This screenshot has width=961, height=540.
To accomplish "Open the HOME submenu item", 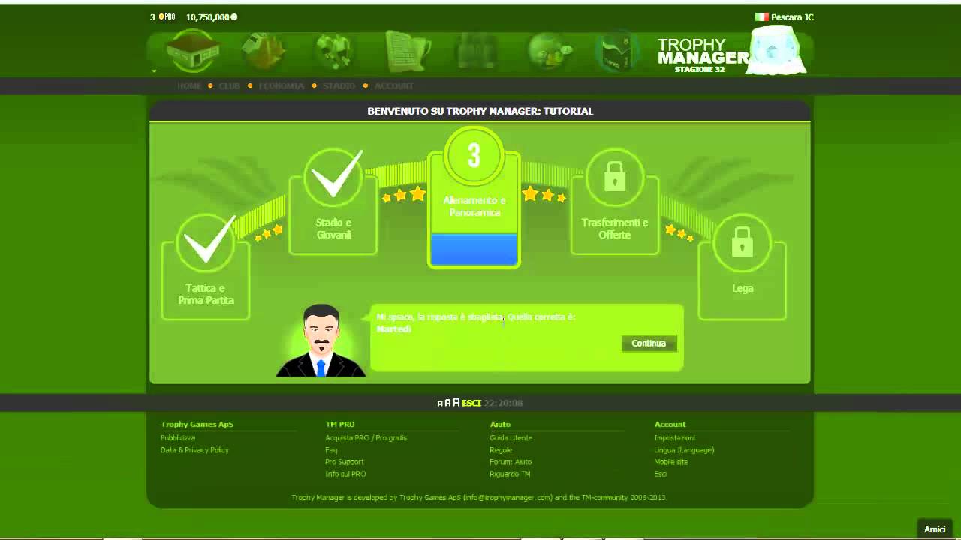I will click(x=189, y=85).
